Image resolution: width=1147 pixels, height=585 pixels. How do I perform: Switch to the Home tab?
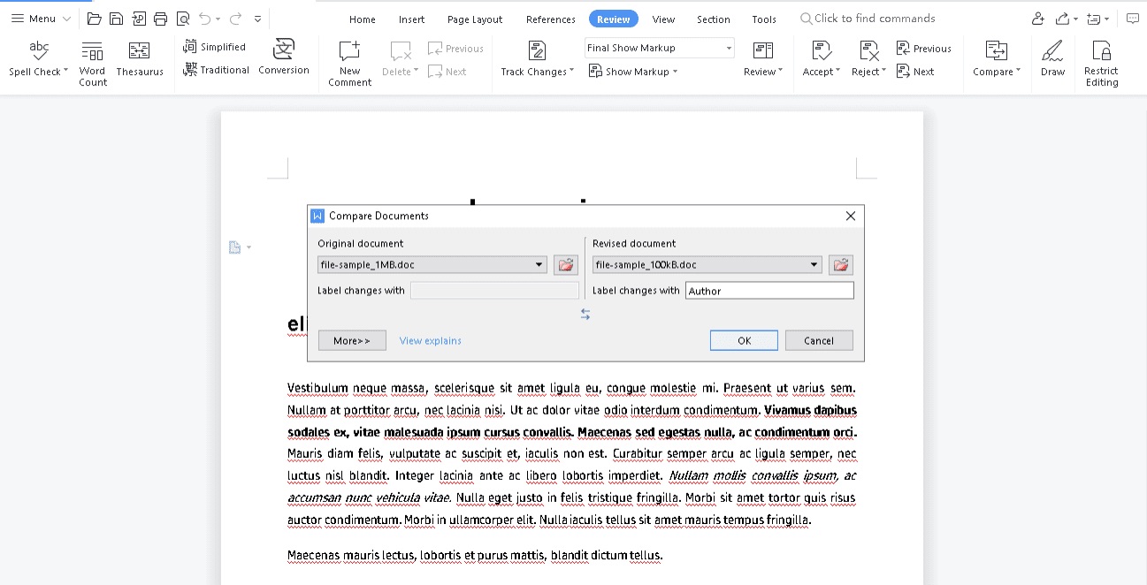pyautogui.click(x=363, y=19)
